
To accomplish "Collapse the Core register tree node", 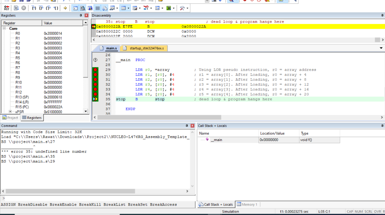I will [x=5, y=29].
